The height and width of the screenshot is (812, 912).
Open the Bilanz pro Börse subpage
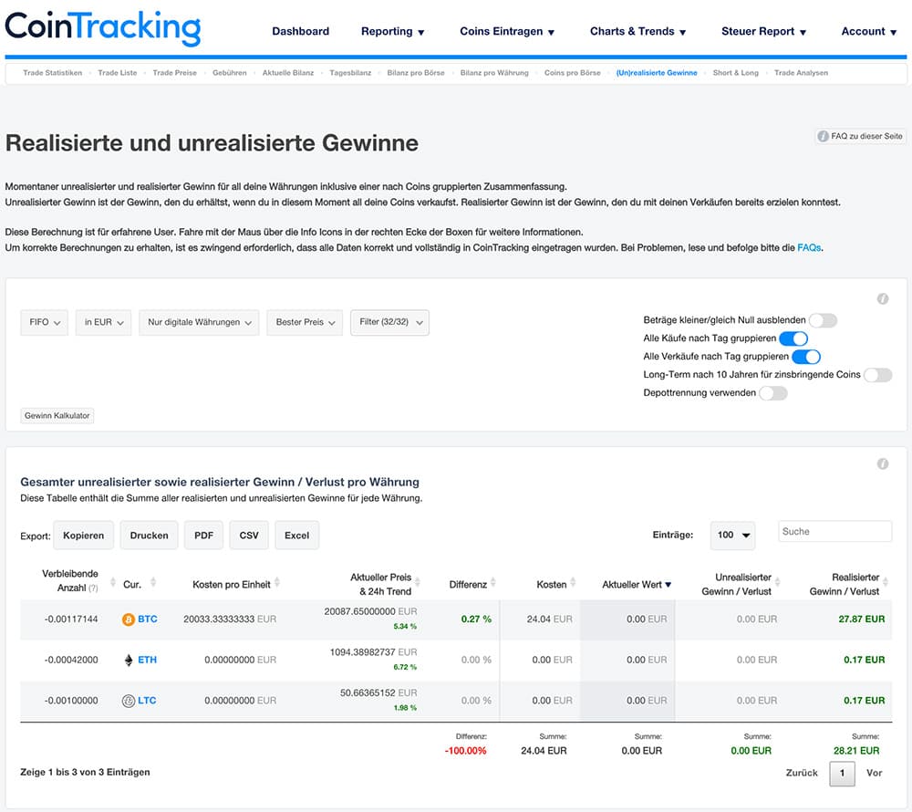(416, 73)
